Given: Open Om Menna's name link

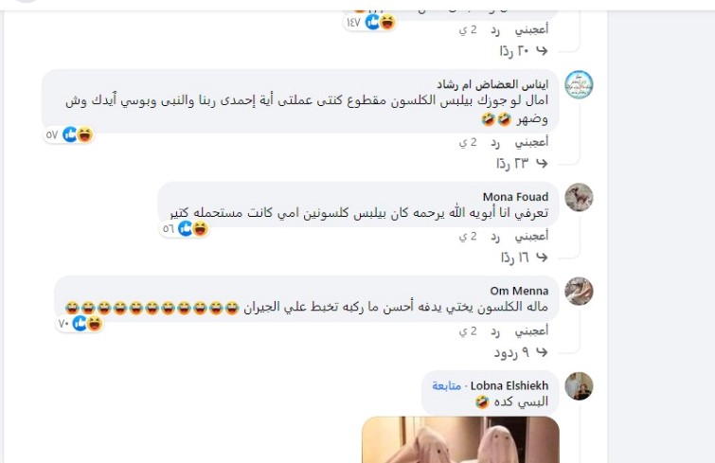Looking at the screenshot, I should click(519, 291).
